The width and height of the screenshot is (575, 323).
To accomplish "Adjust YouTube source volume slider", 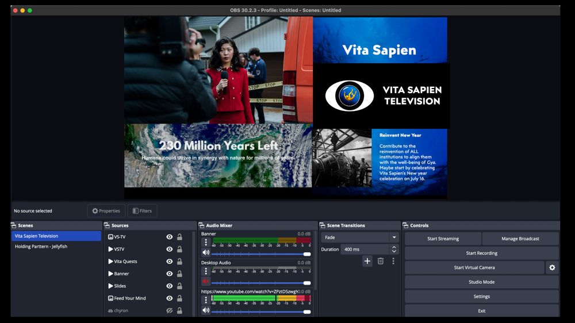I will pos(261,312).
